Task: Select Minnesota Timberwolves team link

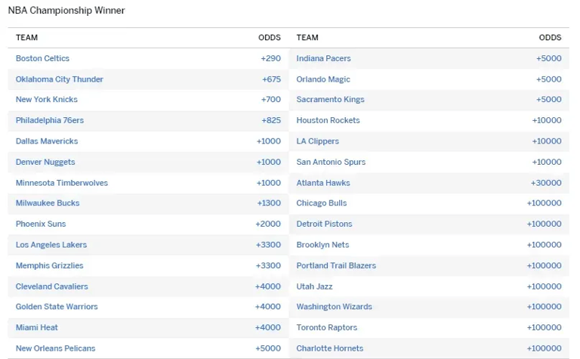Action: [62, 183]
